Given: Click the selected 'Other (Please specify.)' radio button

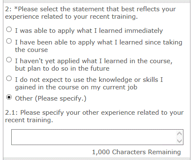Looking at the screenshot, I should 9,97.
